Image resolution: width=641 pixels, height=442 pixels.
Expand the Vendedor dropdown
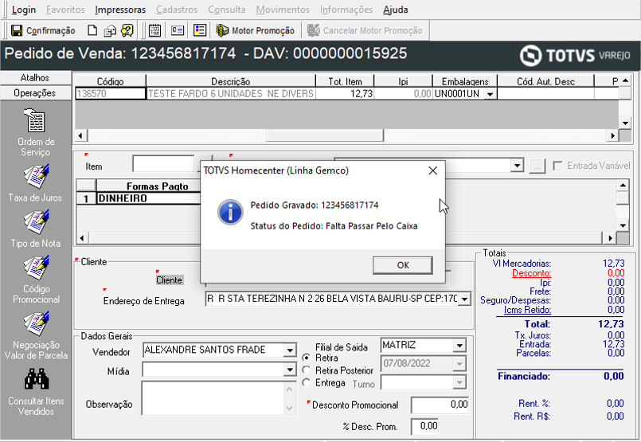click(290, 350)
